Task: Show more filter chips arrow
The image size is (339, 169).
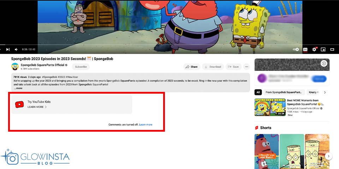Action: pos(325,92)
